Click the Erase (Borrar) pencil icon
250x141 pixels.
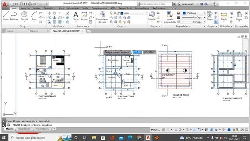(x=68, y=13)
